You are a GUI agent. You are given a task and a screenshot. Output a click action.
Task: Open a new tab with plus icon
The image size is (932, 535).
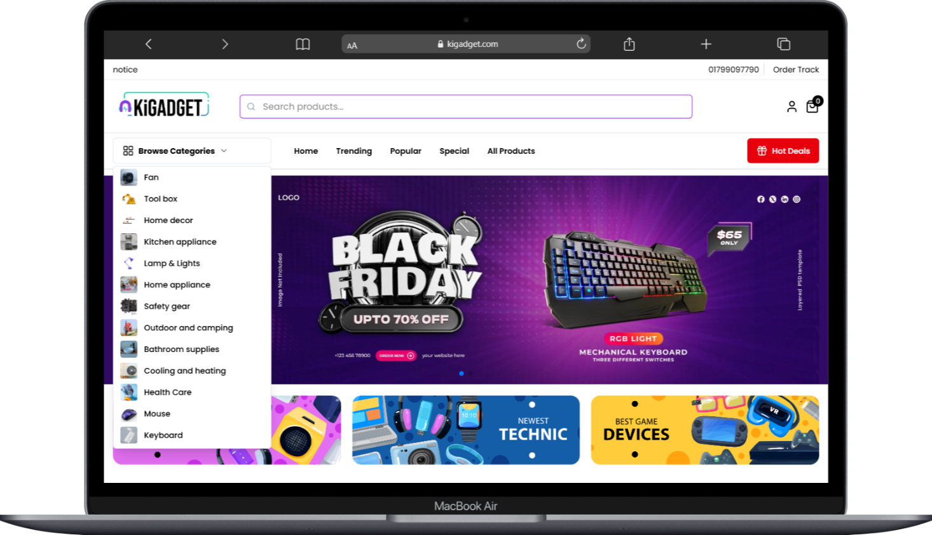pos(706,44)
